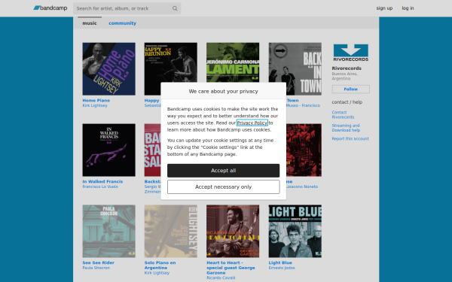Open the Privacy Policy link
Viewport: 452px width, 282px height.
[252, 123]
